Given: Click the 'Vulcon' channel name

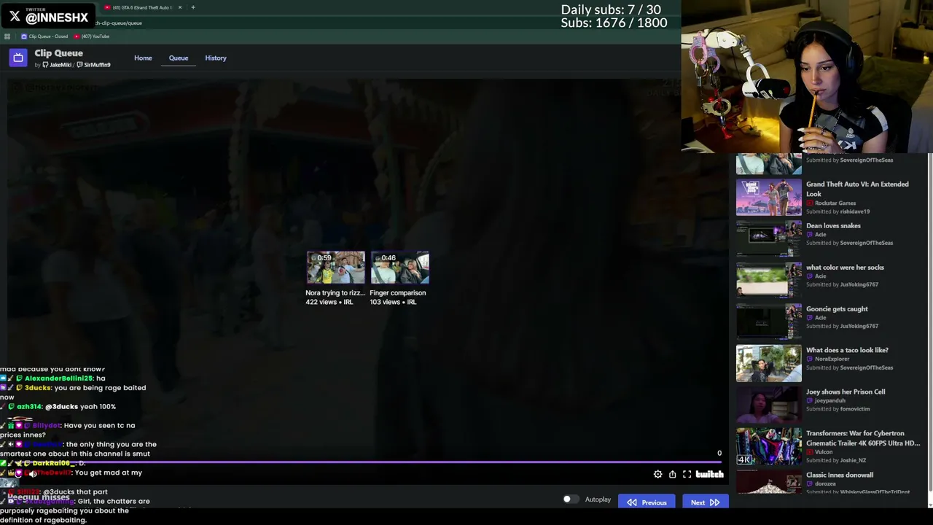Looking at the screenshot, I should pyautogui.click(x=824, y=452).
